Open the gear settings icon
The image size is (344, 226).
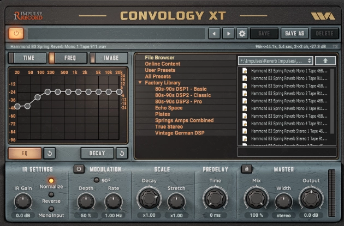pyautogui.click(x=242, y=33)
